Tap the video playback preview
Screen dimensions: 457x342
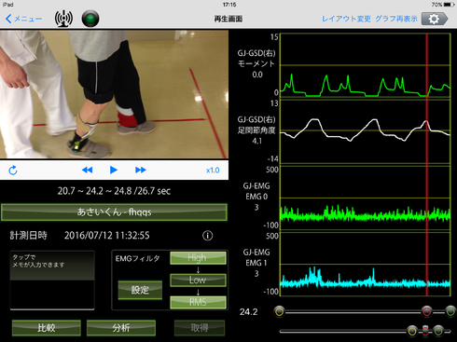pyautogui.click(x=114, y=94)
